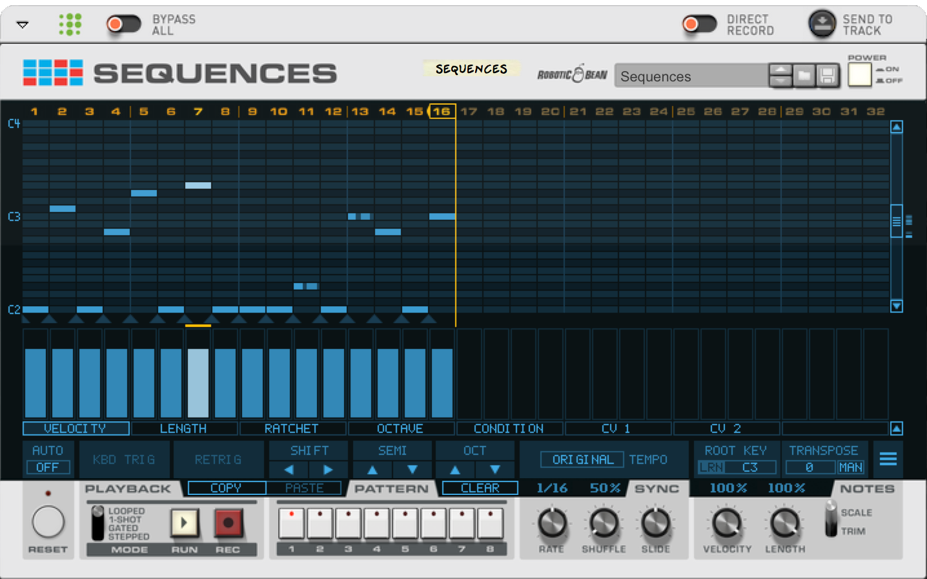Select pattern button 4
The width and height of the screenshot is (927, 579).
pos(376,523)
